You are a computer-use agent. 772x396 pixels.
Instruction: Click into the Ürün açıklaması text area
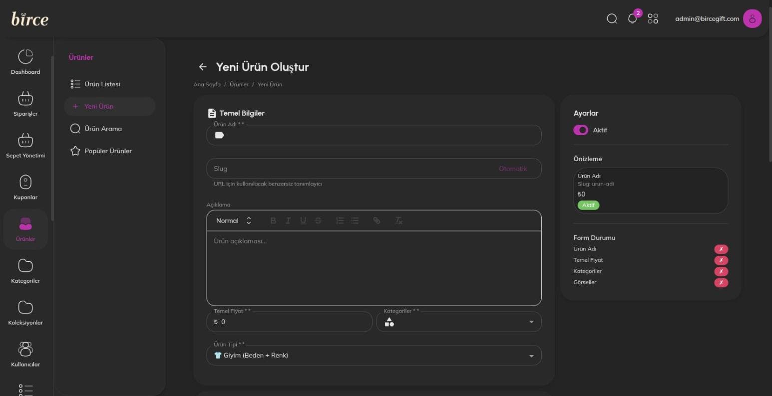tap(374, 268)
